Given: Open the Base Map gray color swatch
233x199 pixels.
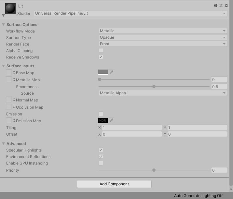Looking at the screenshot, I should point(103,72).
